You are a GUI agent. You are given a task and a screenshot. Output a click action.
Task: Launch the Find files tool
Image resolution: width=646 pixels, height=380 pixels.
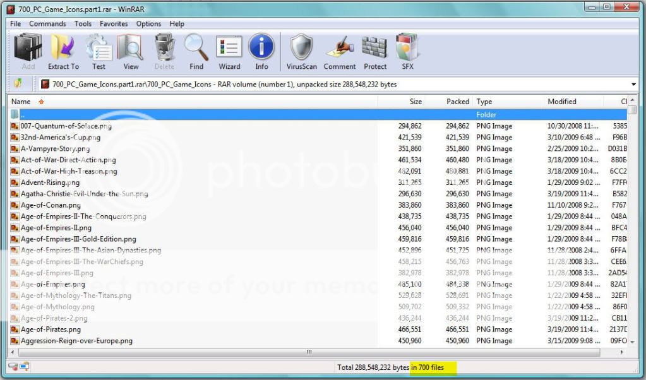click(x=196, y=52)
